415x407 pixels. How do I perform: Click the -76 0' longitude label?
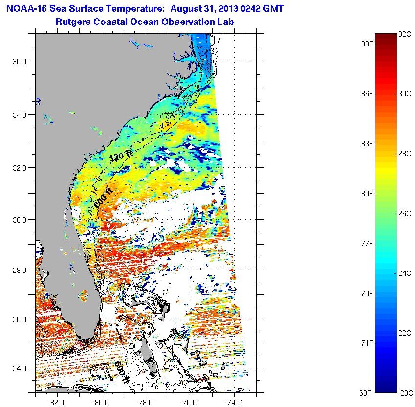(x=190, y=403)
